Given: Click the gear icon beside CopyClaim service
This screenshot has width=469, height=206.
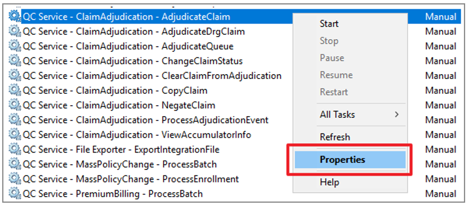Looking at the screenshot, I should pos(14,90).
